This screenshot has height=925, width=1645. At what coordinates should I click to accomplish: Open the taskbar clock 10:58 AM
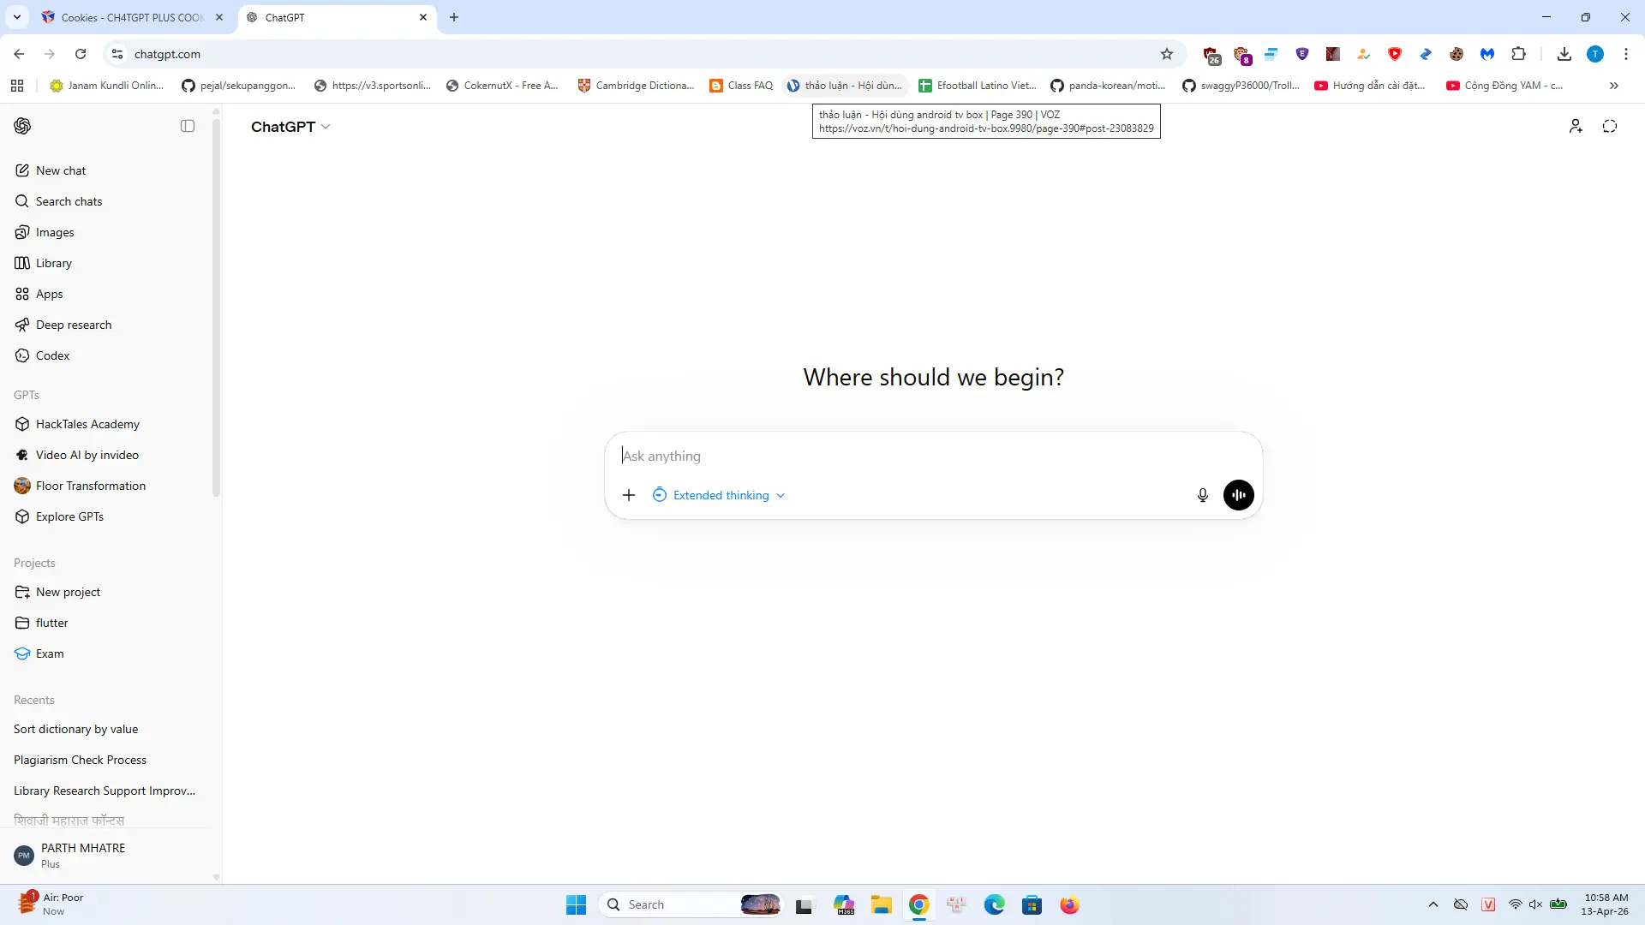[1606, 904]
